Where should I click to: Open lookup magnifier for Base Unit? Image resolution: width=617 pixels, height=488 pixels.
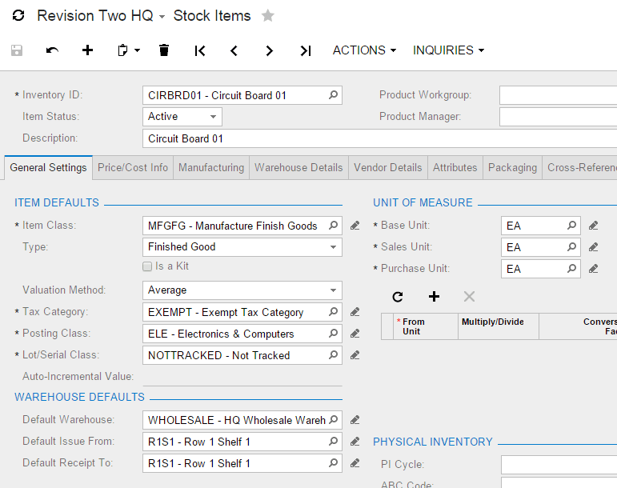tap(571, 226)
